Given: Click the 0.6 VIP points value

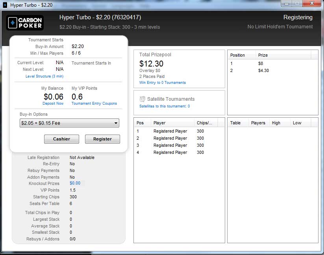Looking at the screenshot, I should pyautogui.click(x=77, y=97).
